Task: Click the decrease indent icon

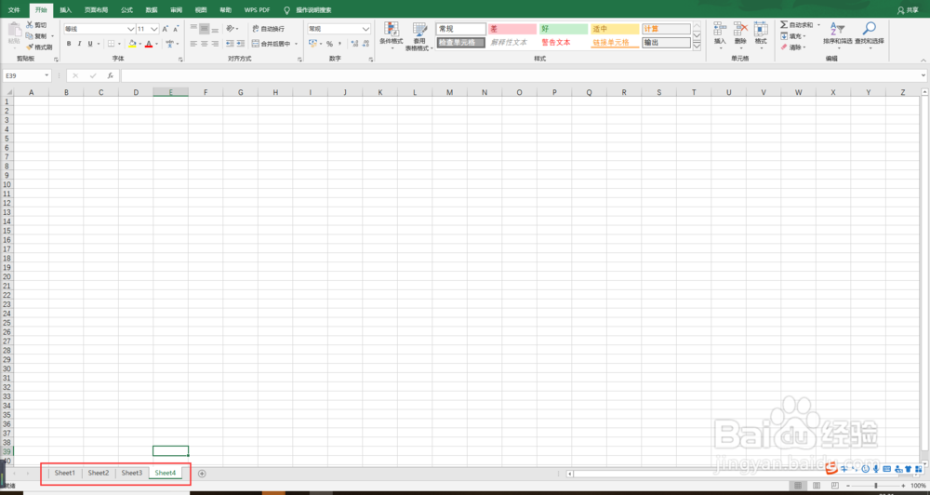Action: [230, 44]
